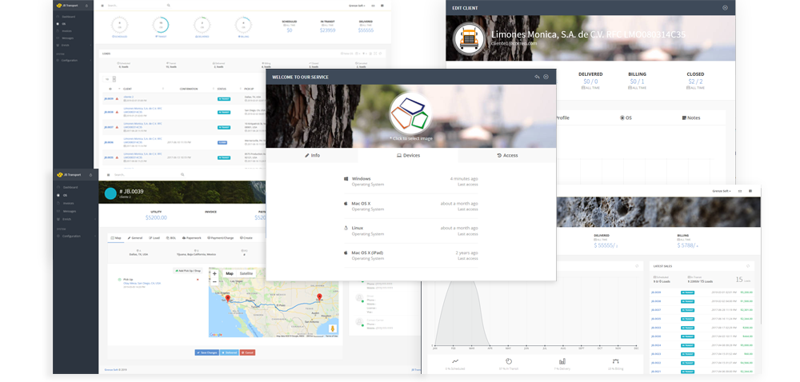The height and width of the screenshot is (382, 800).
Task: Click the Delivery bar-chart icon below graph
Action: pyautogui.click(x=562, y=361)
